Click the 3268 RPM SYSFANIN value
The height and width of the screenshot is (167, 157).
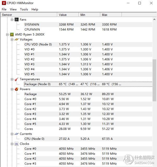tap(66, 24)
